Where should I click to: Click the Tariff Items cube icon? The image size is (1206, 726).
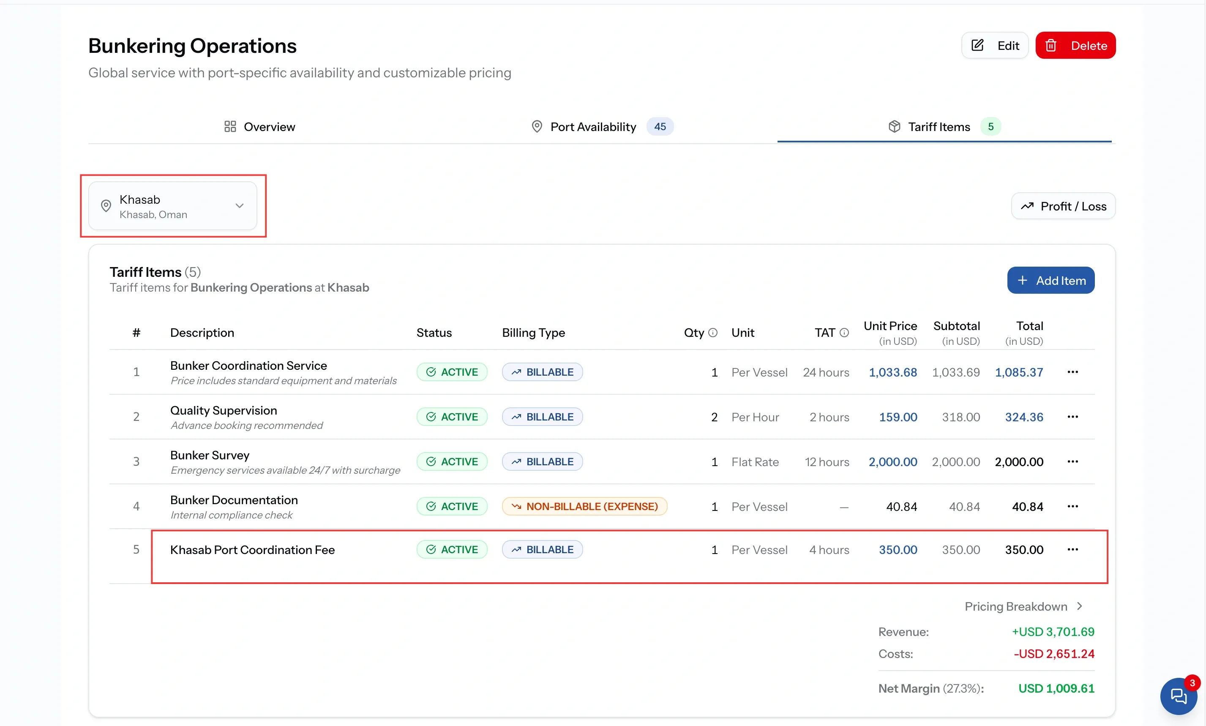(895, 127)
